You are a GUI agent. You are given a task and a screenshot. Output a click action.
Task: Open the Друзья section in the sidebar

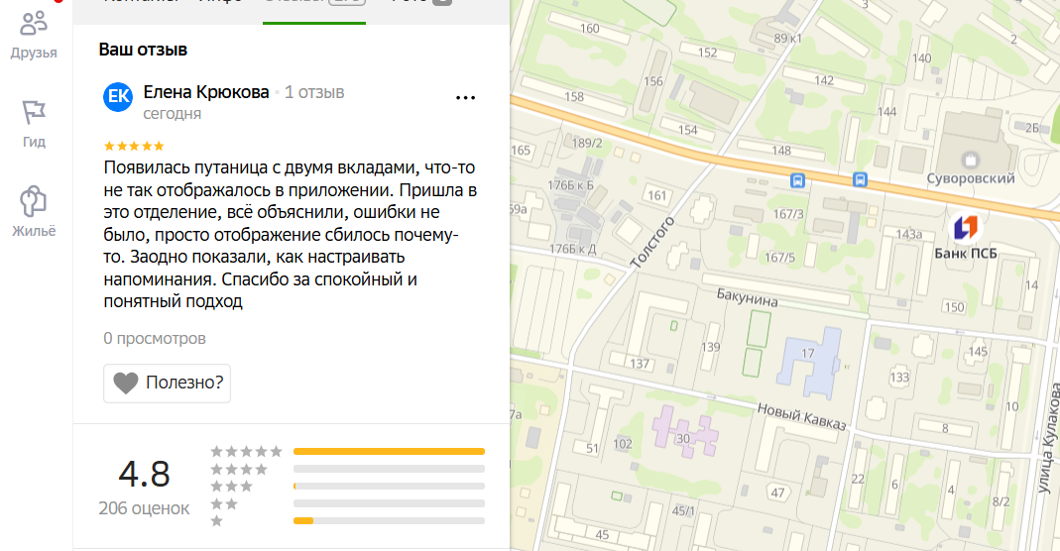(x=34, y=35)
